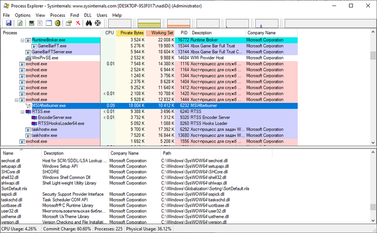Open the Process menu
This screenshot has width=377, height=233.
click(x=58, y=15)
